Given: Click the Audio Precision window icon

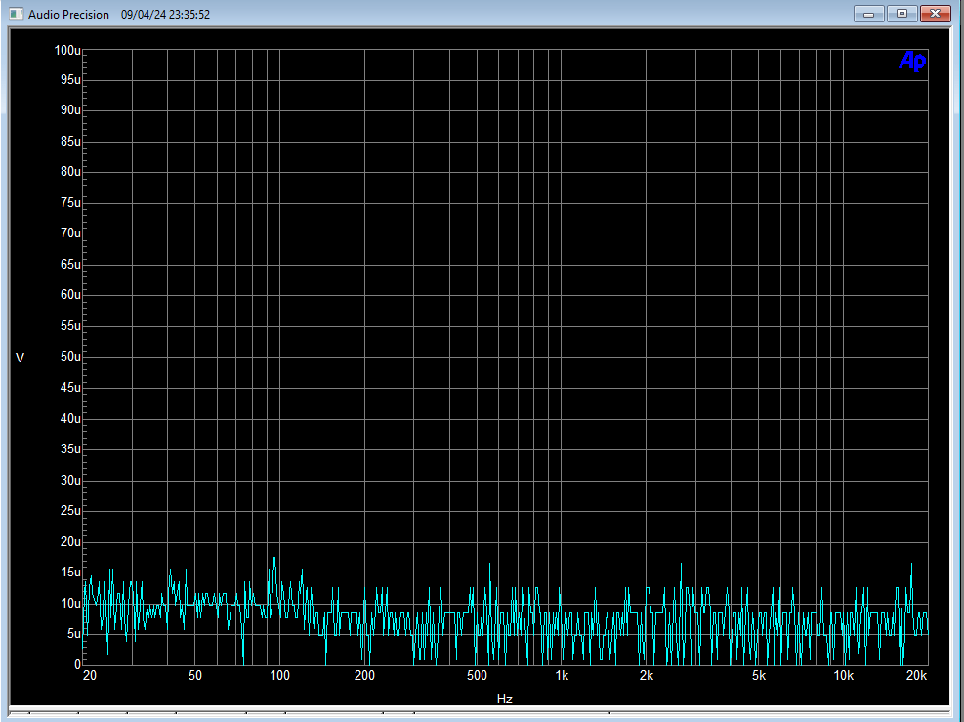Looking at the screenshot, I should [16, 14].
